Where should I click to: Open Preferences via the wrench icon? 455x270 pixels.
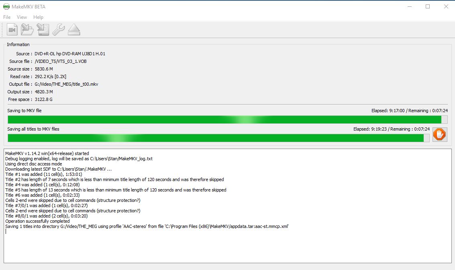coord(58,30)
